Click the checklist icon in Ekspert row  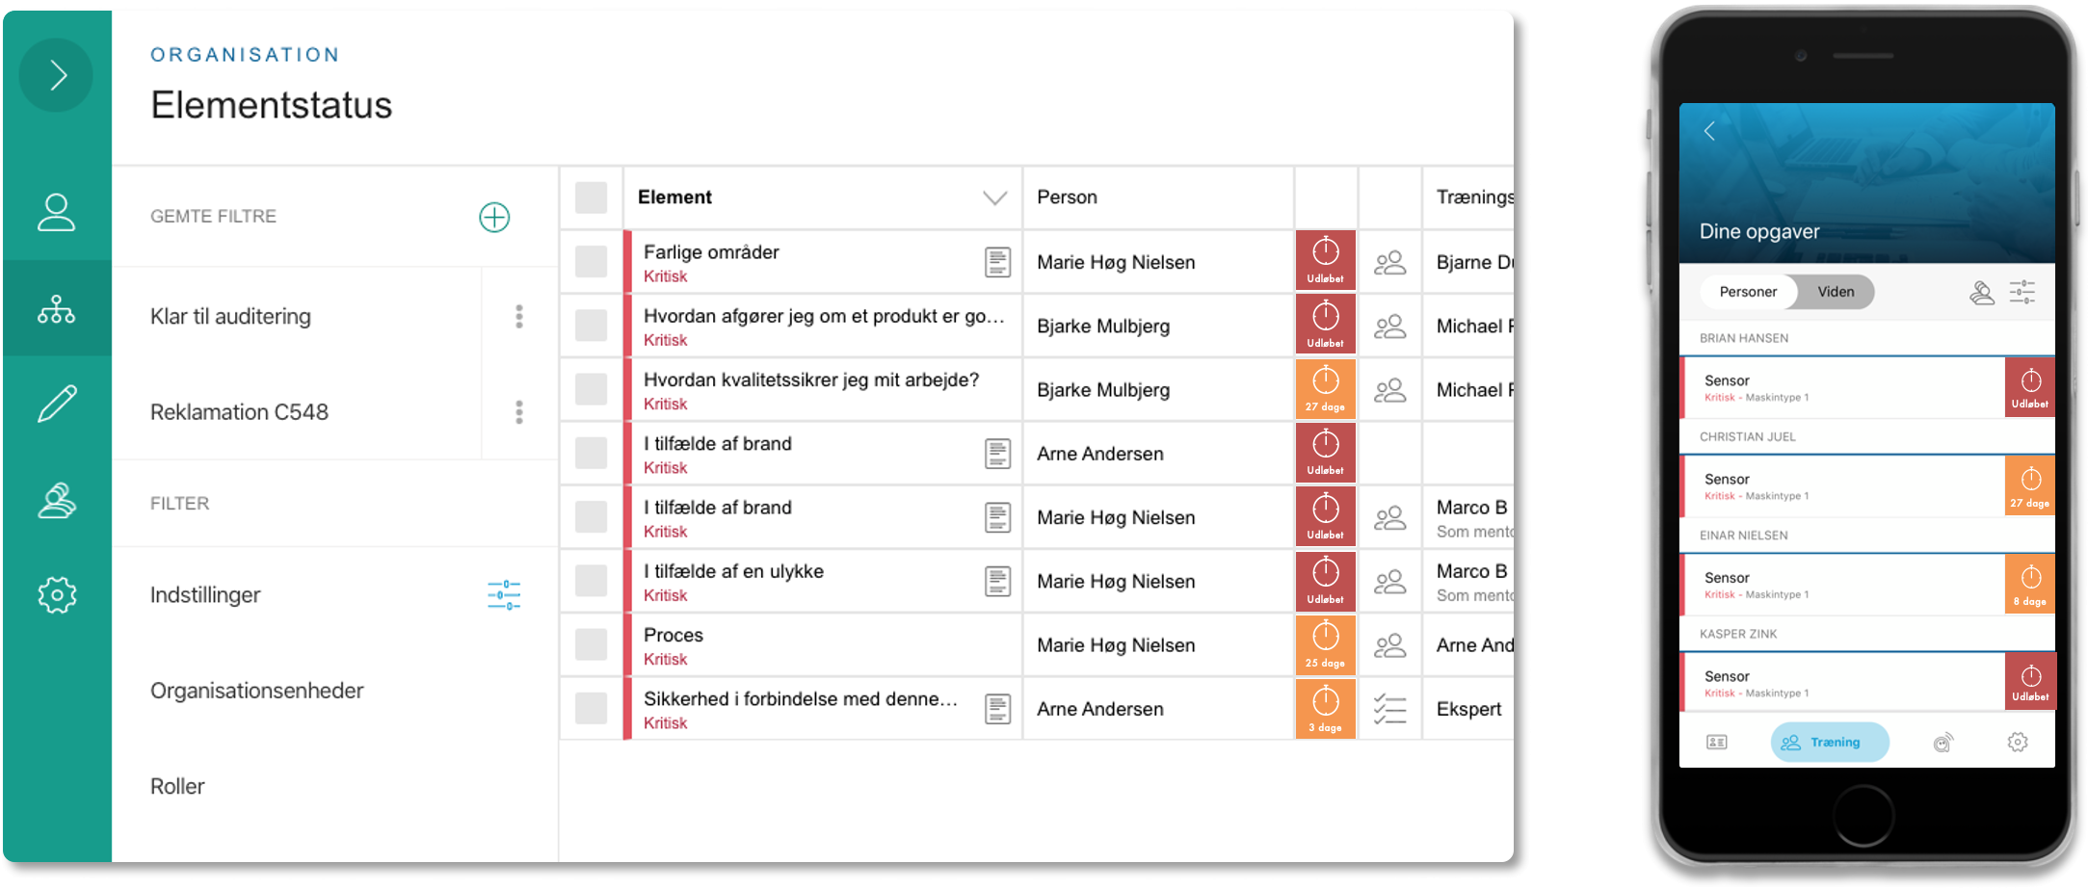(x=1389, y=710)
